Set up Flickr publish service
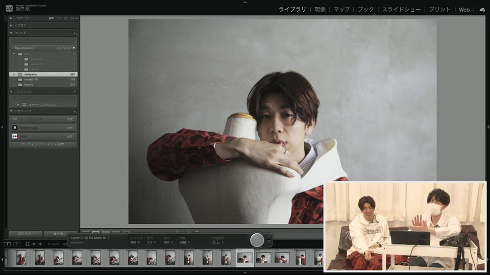Viewport: 490px width, 275px height. tap(70, 136)
